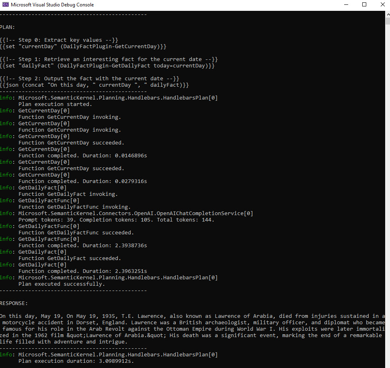The image size is (390, 368).
Task: Click "Plan execution started." log line
Action: (x=55, y=104)
